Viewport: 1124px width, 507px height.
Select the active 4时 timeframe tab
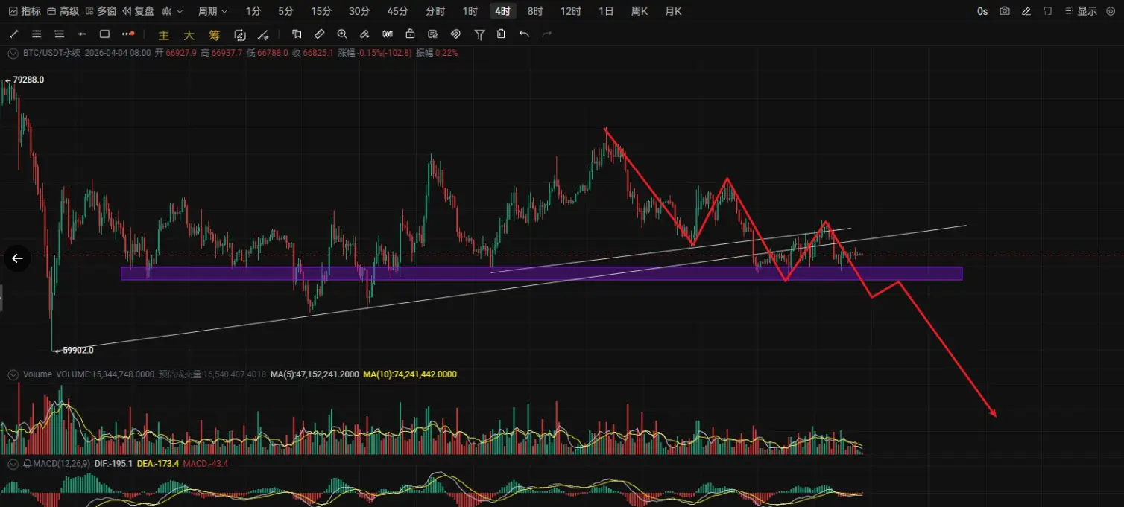pos(503,11)
